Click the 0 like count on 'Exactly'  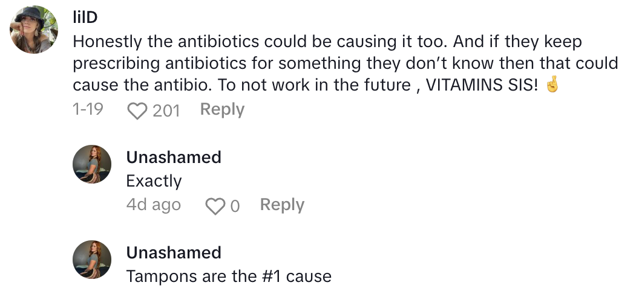tap(235, 206)
